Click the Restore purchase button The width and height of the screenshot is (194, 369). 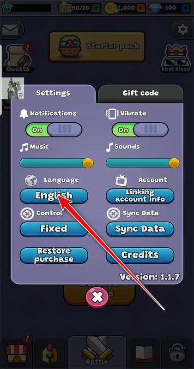click(54, 256)
